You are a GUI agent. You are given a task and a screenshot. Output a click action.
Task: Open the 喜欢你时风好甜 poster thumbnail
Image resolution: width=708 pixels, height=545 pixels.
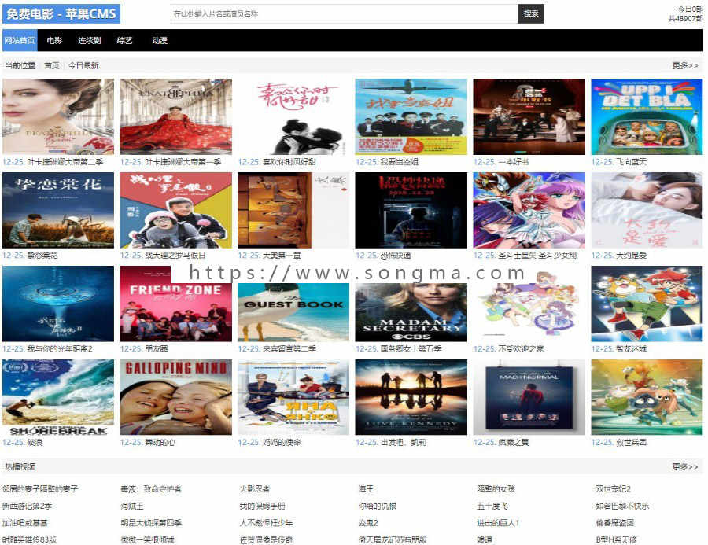(x=293, y=117)
